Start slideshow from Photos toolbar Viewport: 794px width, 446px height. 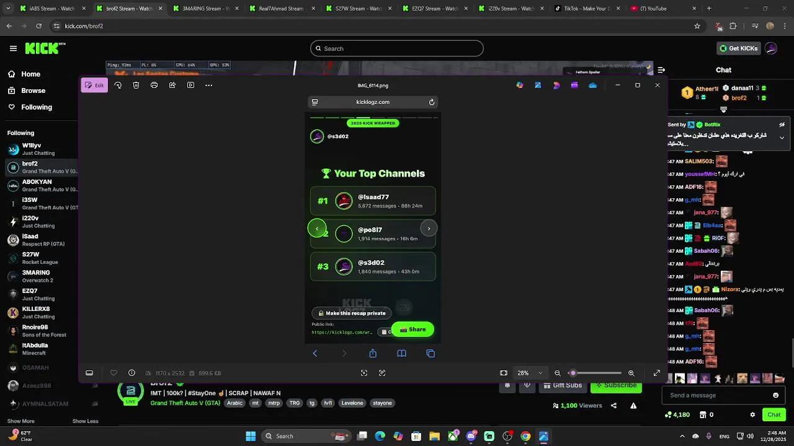point(190,85)
